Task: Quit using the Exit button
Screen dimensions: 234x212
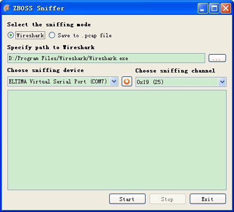Action: pyautogui.click(x=208, y=199)
